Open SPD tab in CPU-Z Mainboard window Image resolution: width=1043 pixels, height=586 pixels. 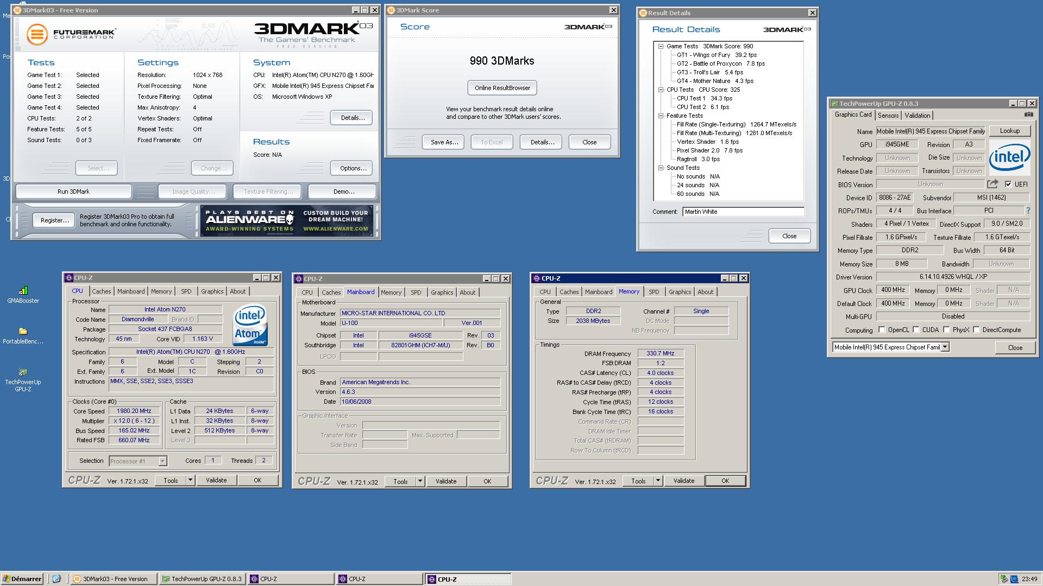pyautogui.click(x=416, y=292)
